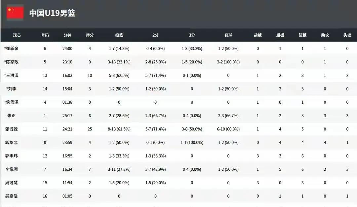The width and height of the screenshot is (357, 207).
Task: Sort by the 得分 column header
Action: (x=90, y=35)
